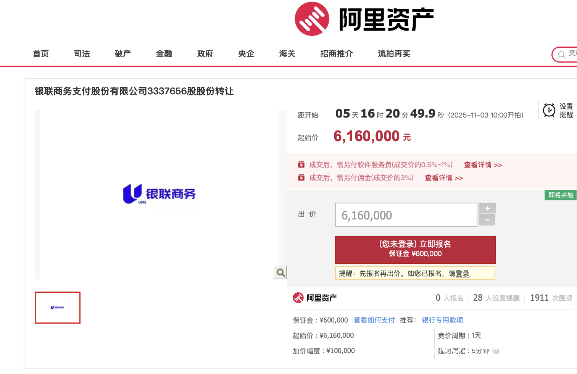This screenshot has height=374, width=577.
Task: Click plus stepper to raise bid amount
Action: [487, 208]
